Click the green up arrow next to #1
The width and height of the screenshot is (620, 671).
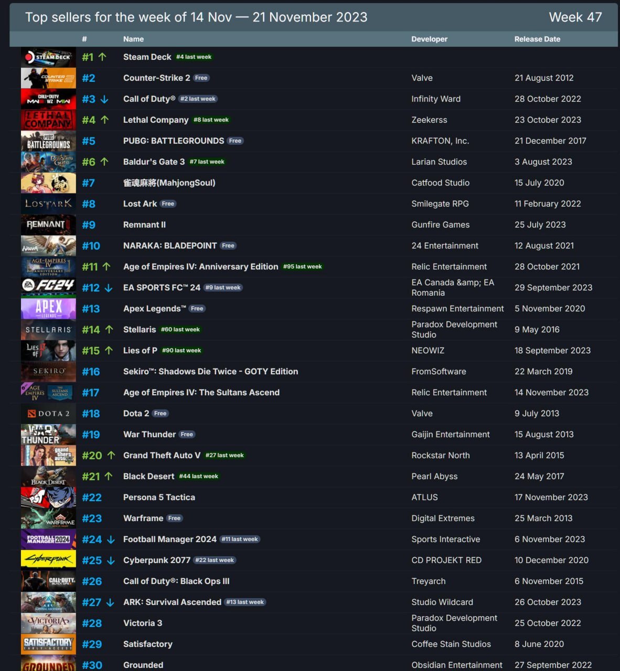(x=102, y=57)
